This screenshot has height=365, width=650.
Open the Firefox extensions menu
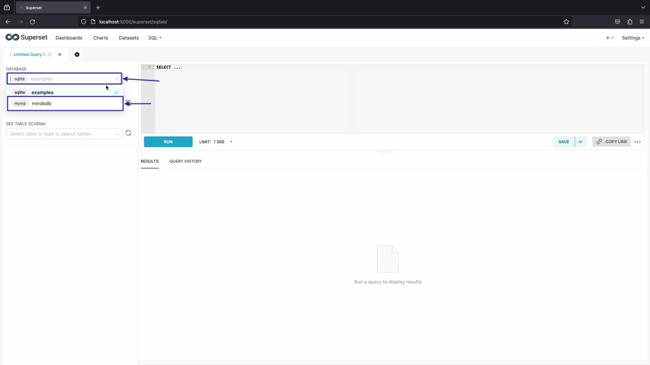(629, 22)
